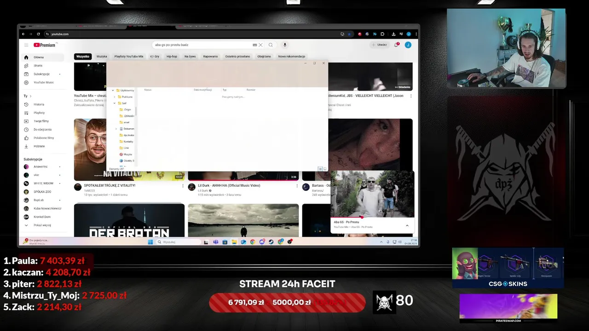The image size is (589, 331).
Task: Start voice search with the microphone icon
Action: pos(285,45)
